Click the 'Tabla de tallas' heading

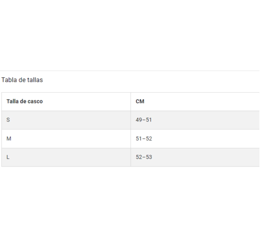[x=22, y=80]
